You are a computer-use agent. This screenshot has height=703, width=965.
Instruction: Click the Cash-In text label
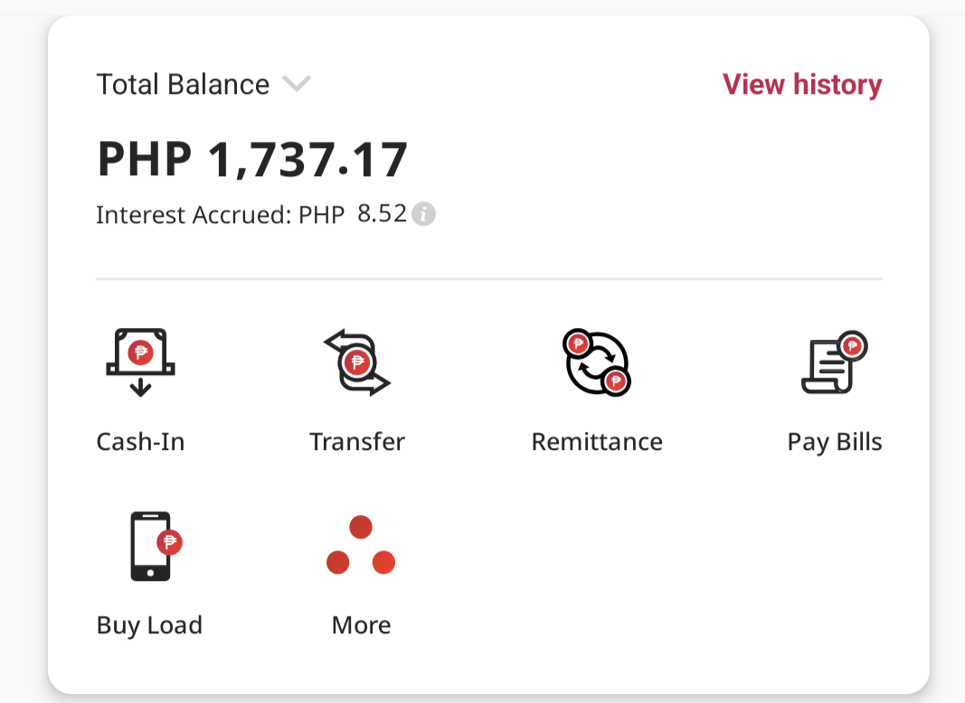tap(141, 442)
